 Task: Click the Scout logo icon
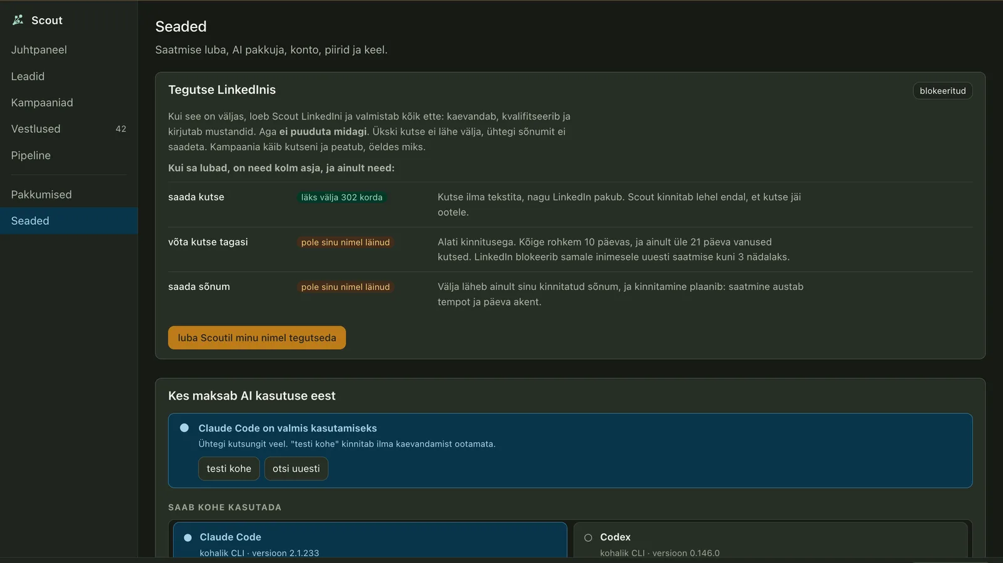18,20
